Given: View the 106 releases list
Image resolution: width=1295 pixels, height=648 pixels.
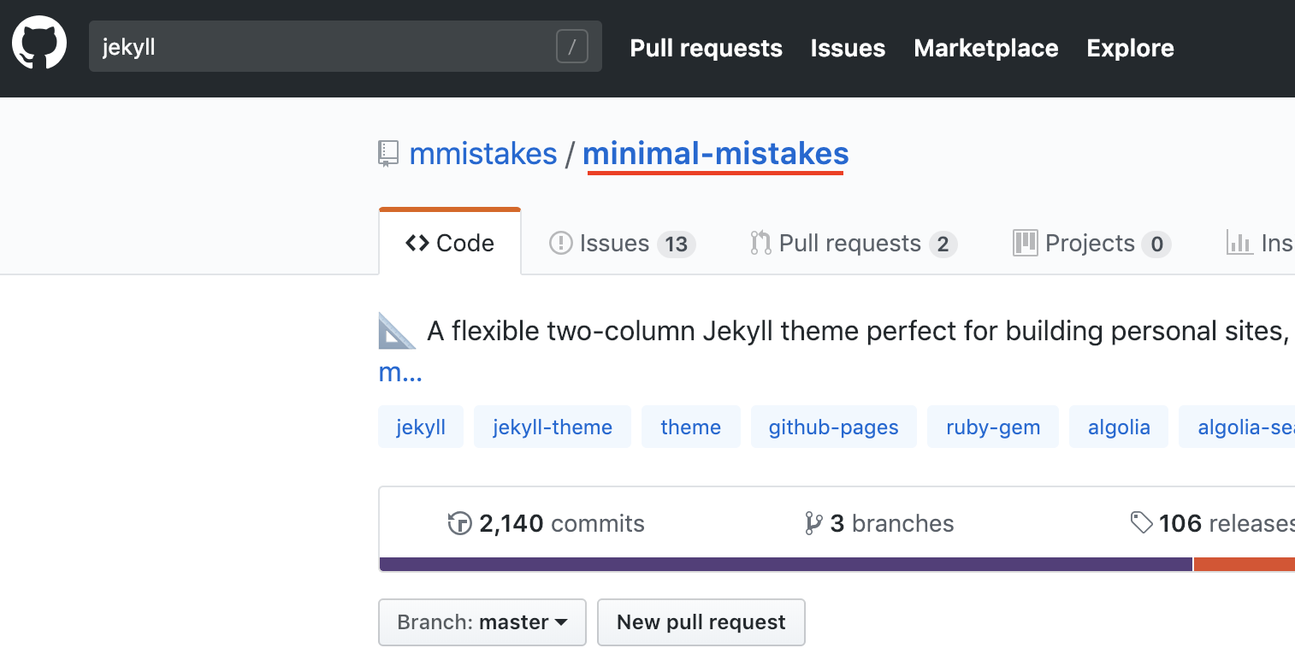Looking at the screenshot, I should (1212, 523).
